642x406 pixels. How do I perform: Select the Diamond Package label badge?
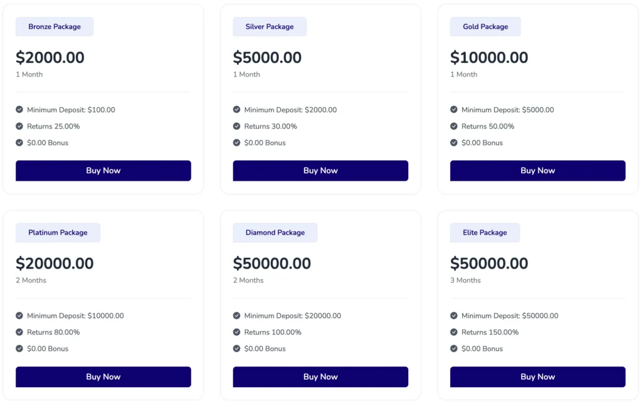(x=275, y=233)
